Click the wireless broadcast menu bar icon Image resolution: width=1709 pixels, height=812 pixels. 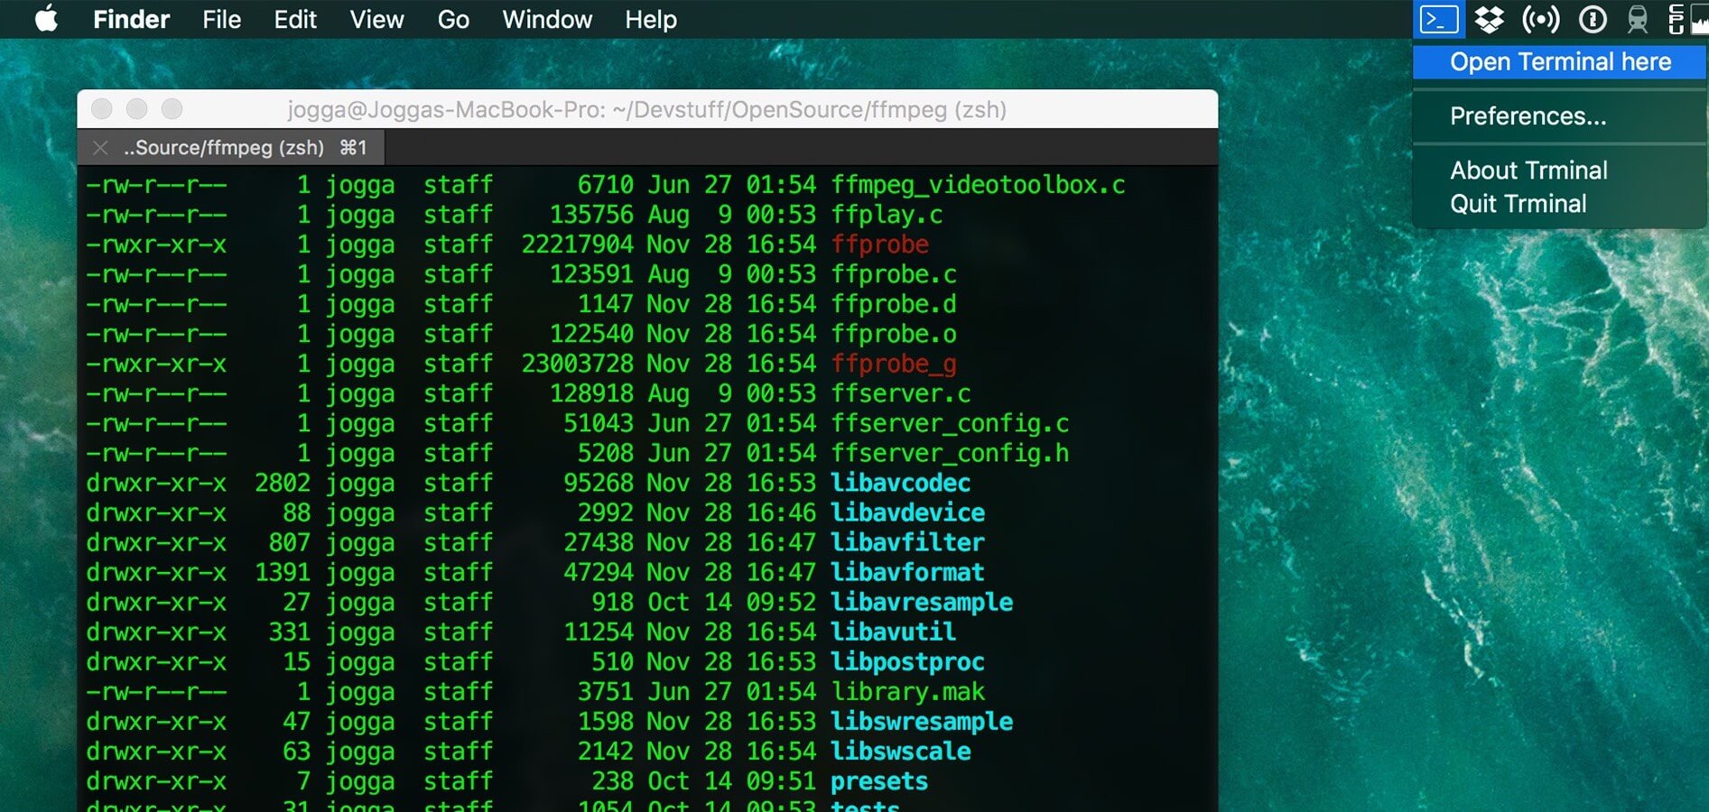pyautogui.click(x=1540, y=19)
